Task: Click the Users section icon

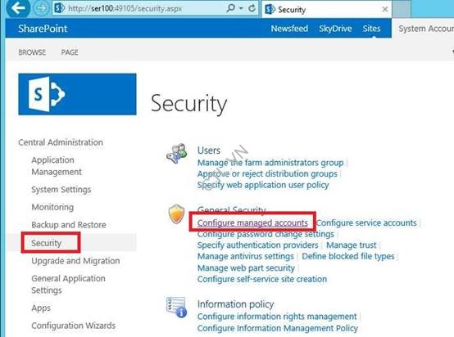Action: coord(177,153)
